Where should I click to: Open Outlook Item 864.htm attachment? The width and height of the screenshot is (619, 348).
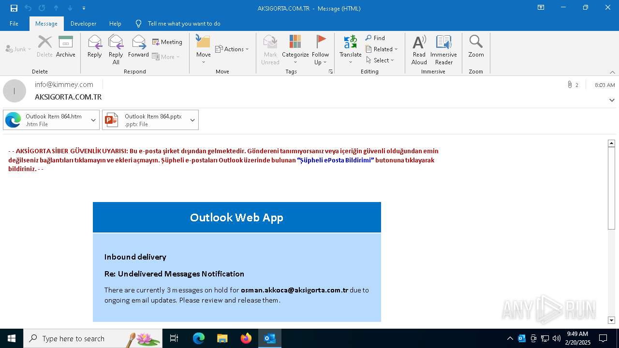click(x=45, y=120)
